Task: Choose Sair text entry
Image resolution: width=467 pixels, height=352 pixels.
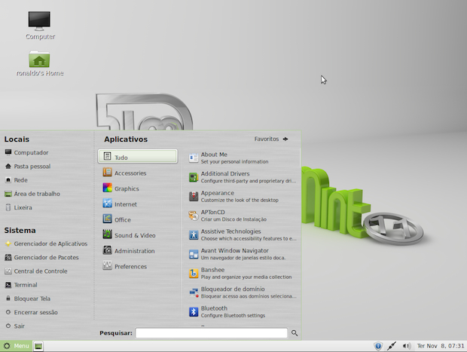Action: pos(20,326)
